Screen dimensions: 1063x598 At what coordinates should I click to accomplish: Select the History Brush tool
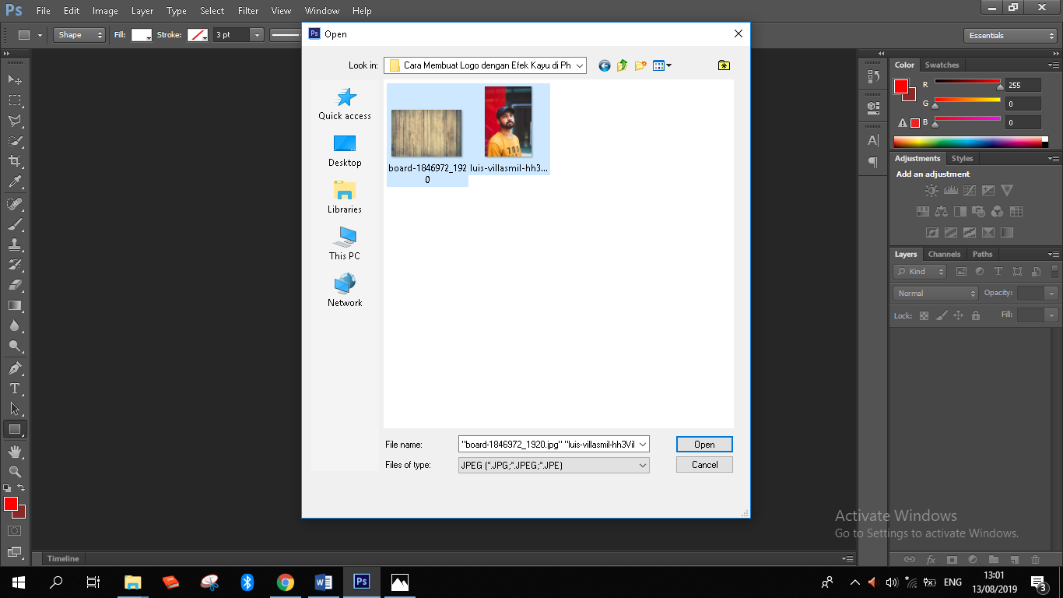tap(15, 265)
